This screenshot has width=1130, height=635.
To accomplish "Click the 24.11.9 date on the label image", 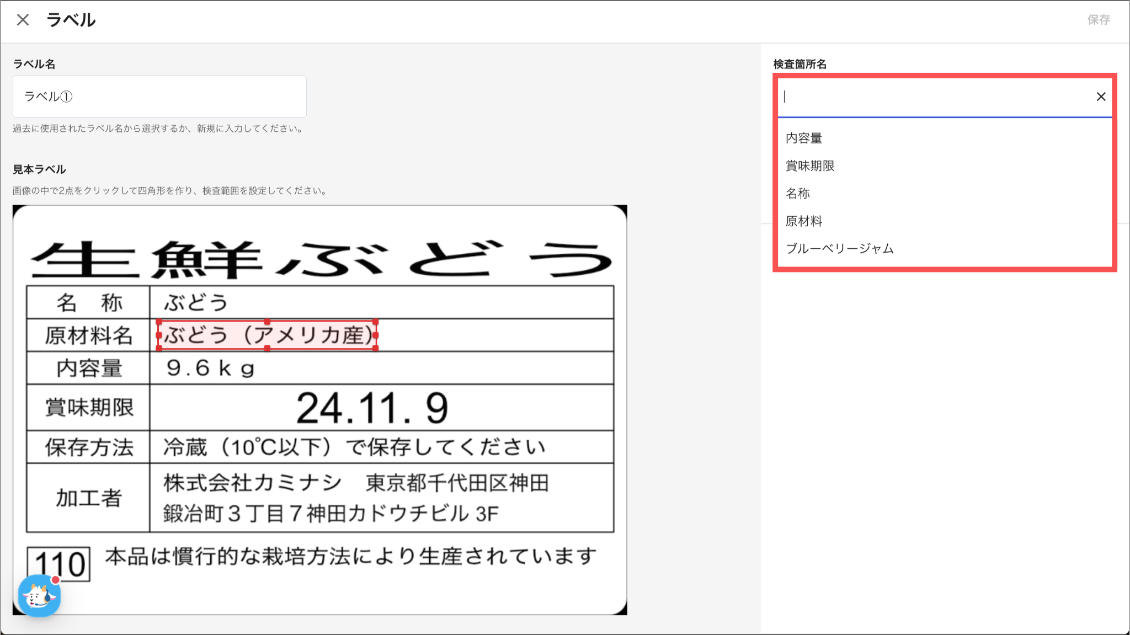I will click(372, 408).
